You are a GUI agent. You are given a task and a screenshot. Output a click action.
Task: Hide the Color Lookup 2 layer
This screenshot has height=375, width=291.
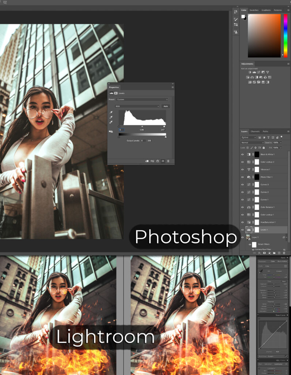(x=242, y=162)
